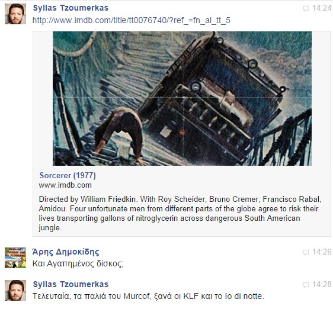Click the www.imdb.com domain text in preview
The image size is (333, 309).
pyautogui.click(x=65, y=185)
